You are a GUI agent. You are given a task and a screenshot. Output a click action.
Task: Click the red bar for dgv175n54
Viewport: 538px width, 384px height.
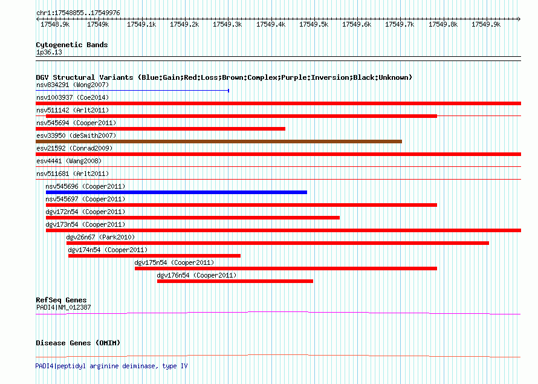pos(286,268)
